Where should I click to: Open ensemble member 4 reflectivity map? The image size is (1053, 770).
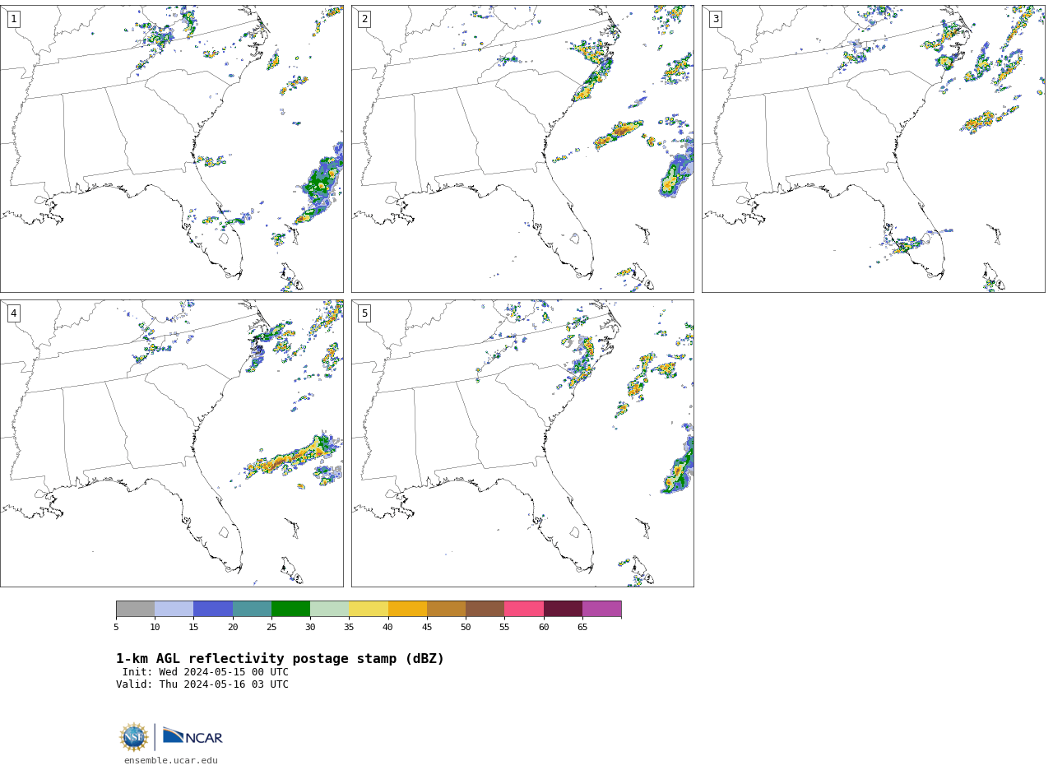click(172, 443)
